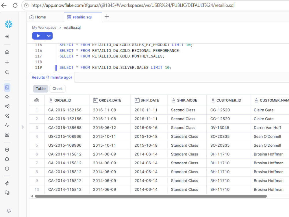Click line number 118 in editor gutter
289x217 pixels.
[x=38, y=62]
